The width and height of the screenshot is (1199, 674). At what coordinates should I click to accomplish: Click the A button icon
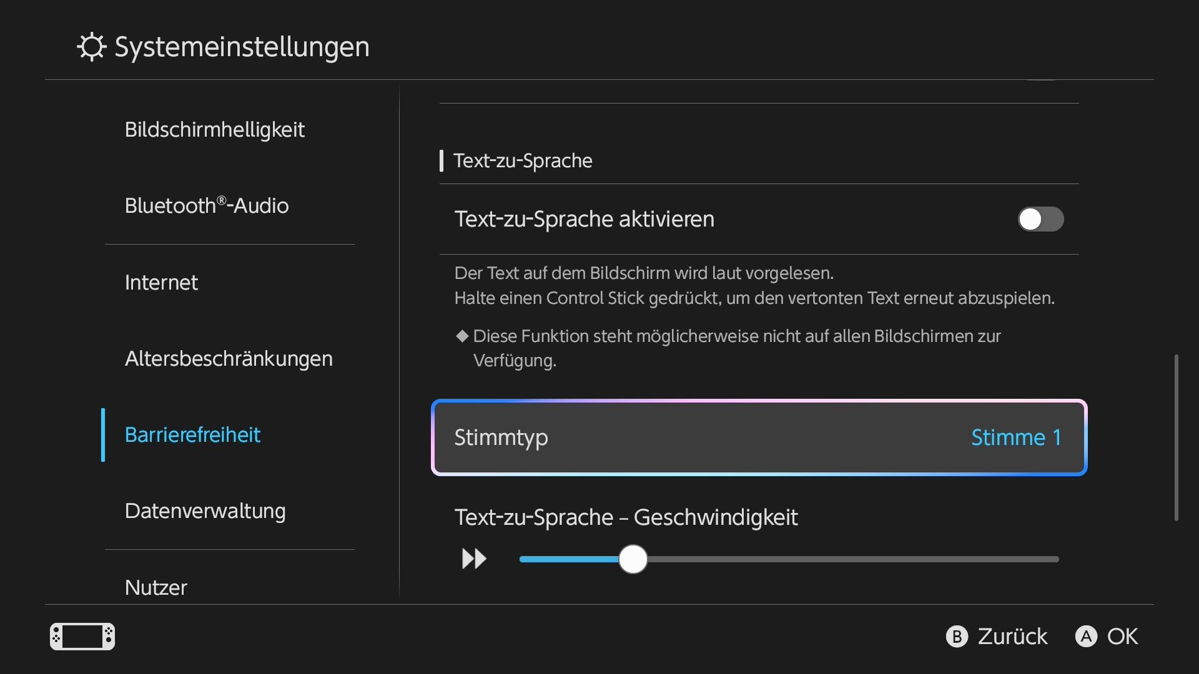(x=1086, y=637)
